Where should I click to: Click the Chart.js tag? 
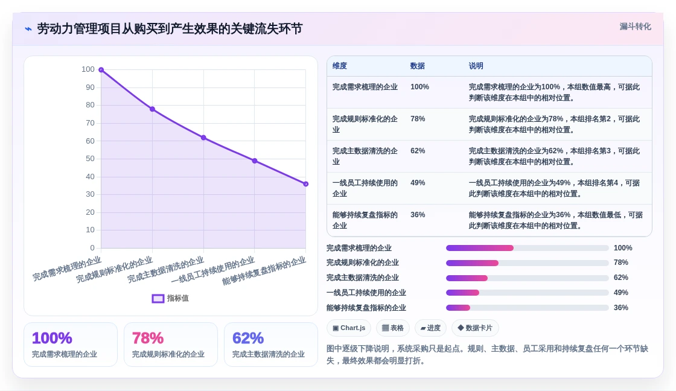coord(349,328)
